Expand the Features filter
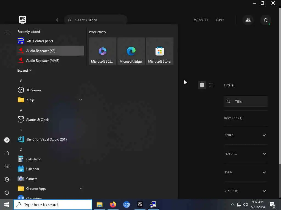Viewport: 281px width, 210px height. (246, 154)
